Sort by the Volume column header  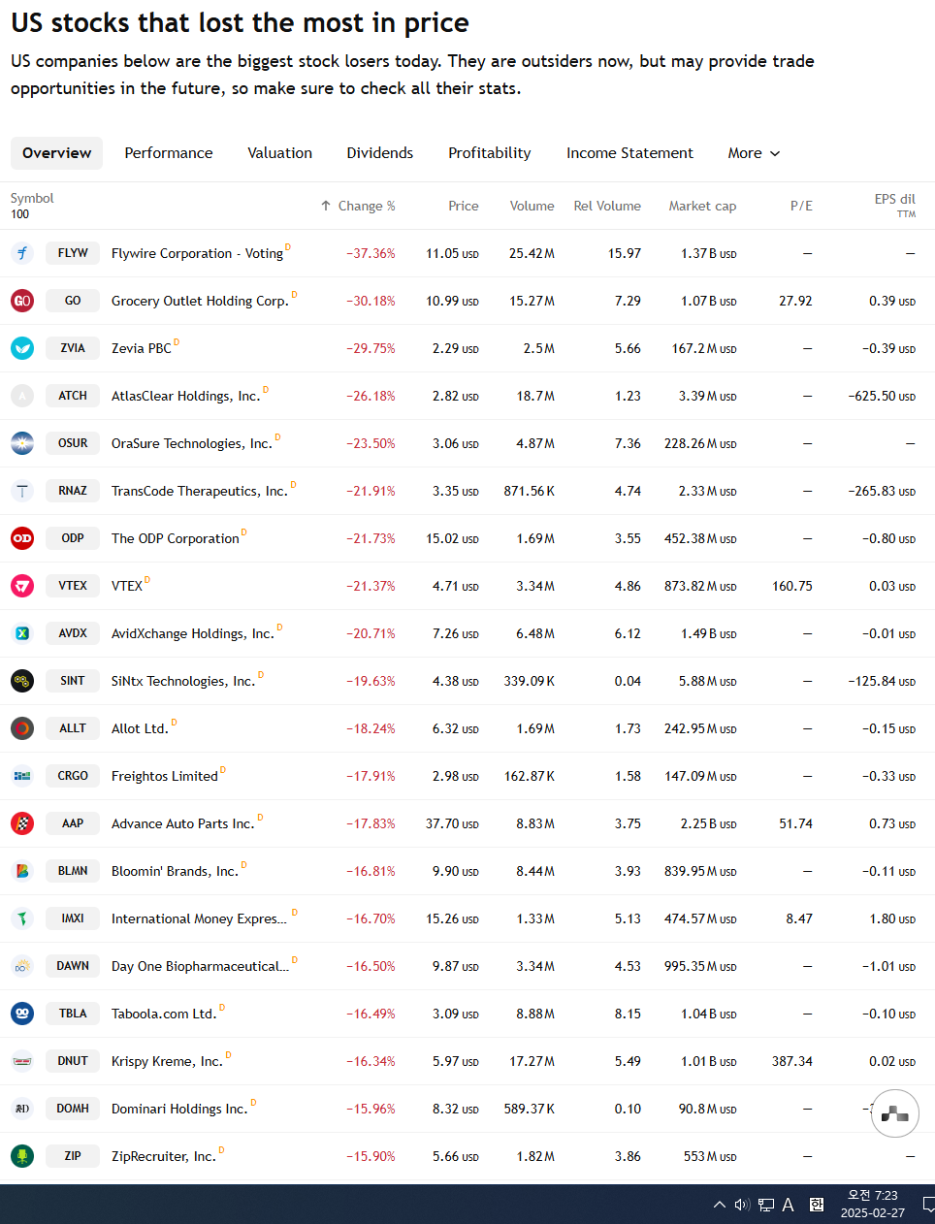point(532,206)
